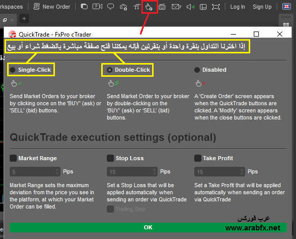Increase Market Range pips with up arrow
Viewport: 296px width, 239px height.
click(x=57, y=169)
